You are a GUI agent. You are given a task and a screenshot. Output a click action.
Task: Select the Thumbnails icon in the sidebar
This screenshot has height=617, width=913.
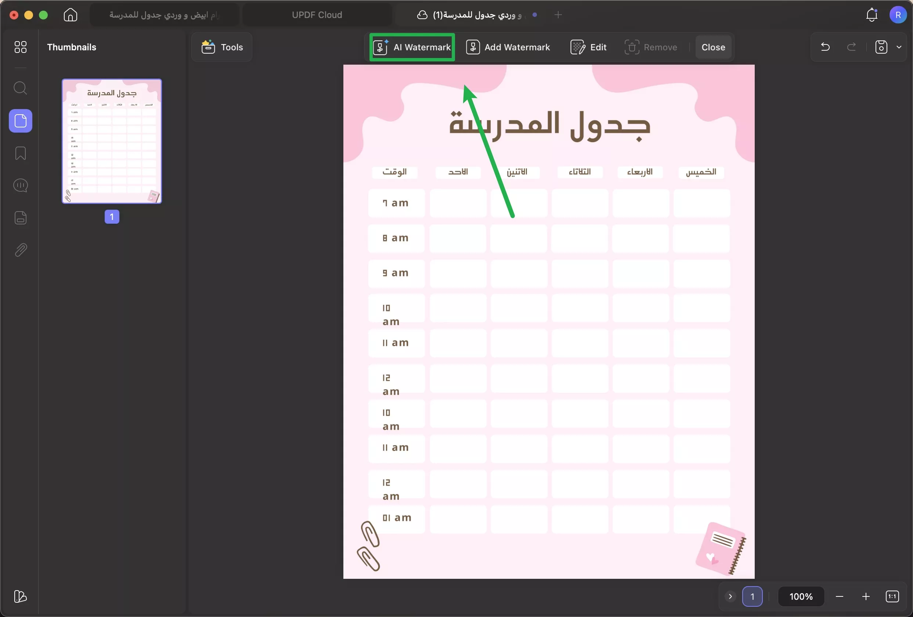point(20,120)
